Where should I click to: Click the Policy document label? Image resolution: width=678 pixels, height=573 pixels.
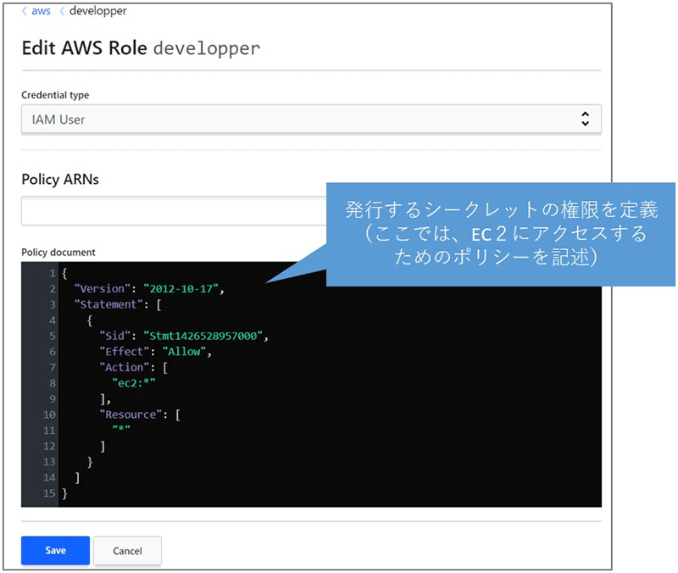click(58, 252)
